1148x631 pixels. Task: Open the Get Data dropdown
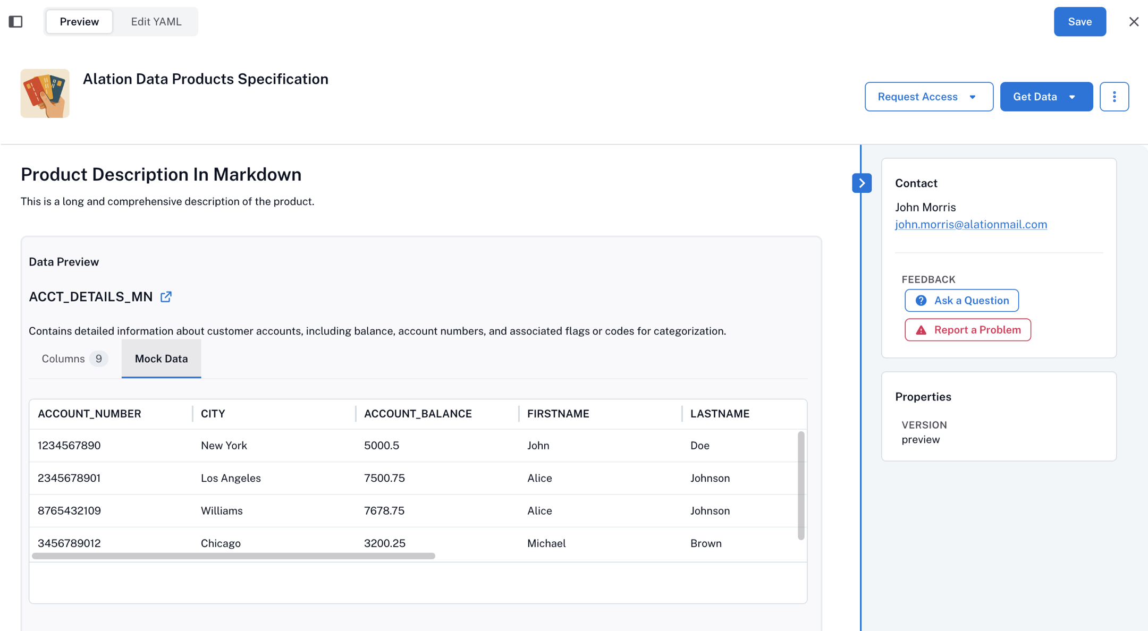click(x=1045, y=96)
